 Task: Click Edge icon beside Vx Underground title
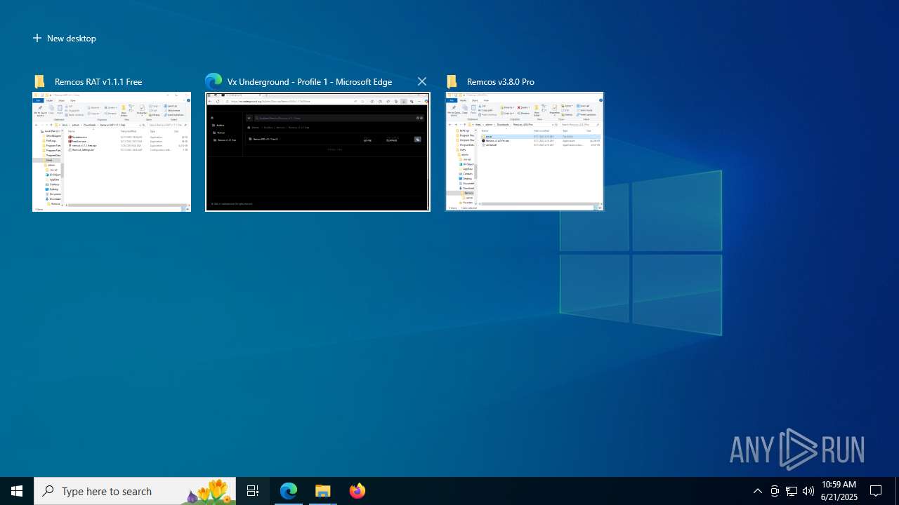tap(214, 81)
